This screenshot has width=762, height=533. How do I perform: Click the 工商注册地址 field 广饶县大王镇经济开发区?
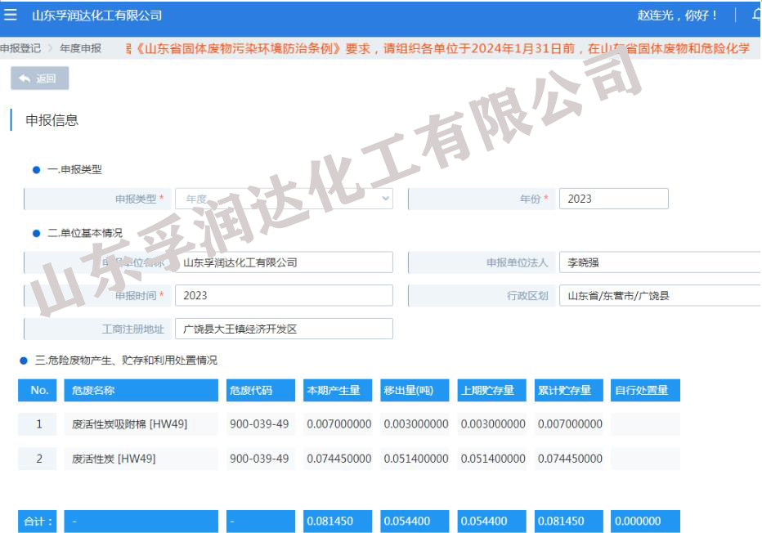[x=284, y=329]
